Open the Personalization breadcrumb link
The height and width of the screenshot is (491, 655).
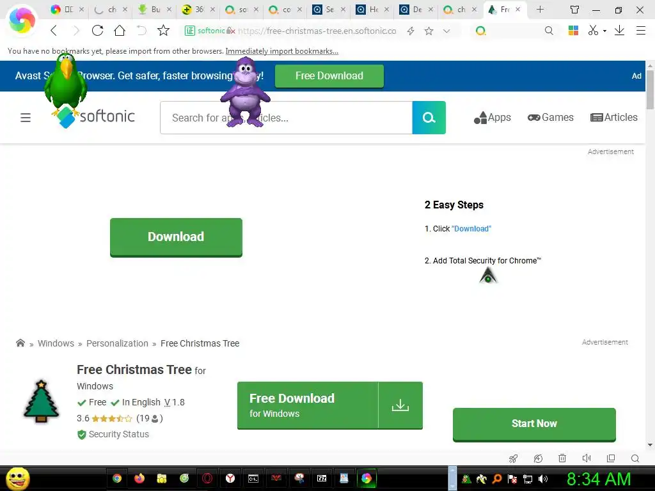click(118, 343)
